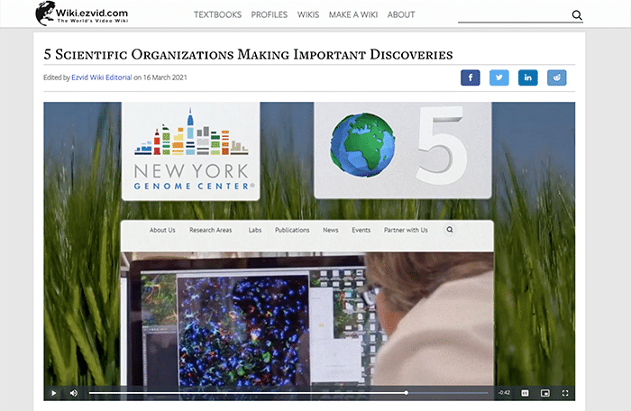The height and width of the screenshot is (411, 631).
Task: Click the New York Genome Center logo in the video
Action: pyautogui.click(x=191, y=151)
